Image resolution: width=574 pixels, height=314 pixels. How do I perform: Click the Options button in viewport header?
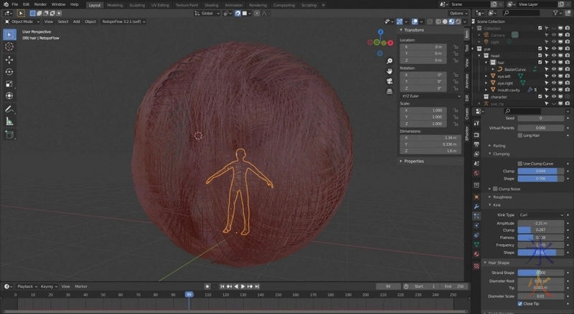(458, 13)
